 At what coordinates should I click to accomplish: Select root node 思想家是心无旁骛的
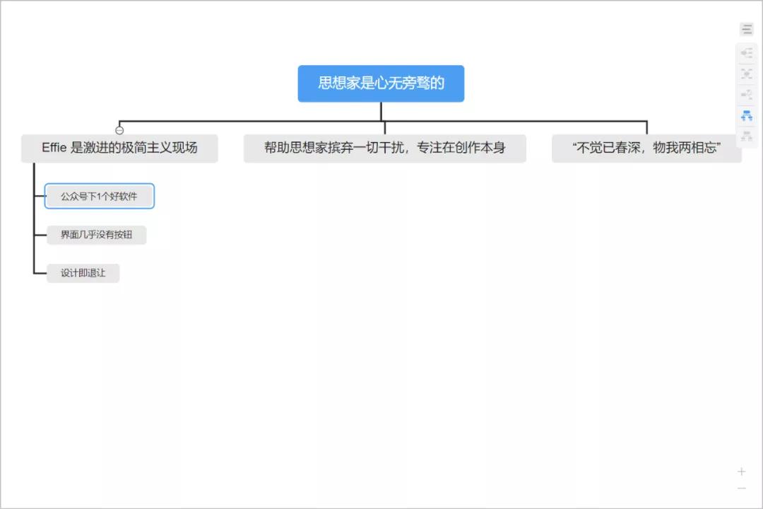381,83
